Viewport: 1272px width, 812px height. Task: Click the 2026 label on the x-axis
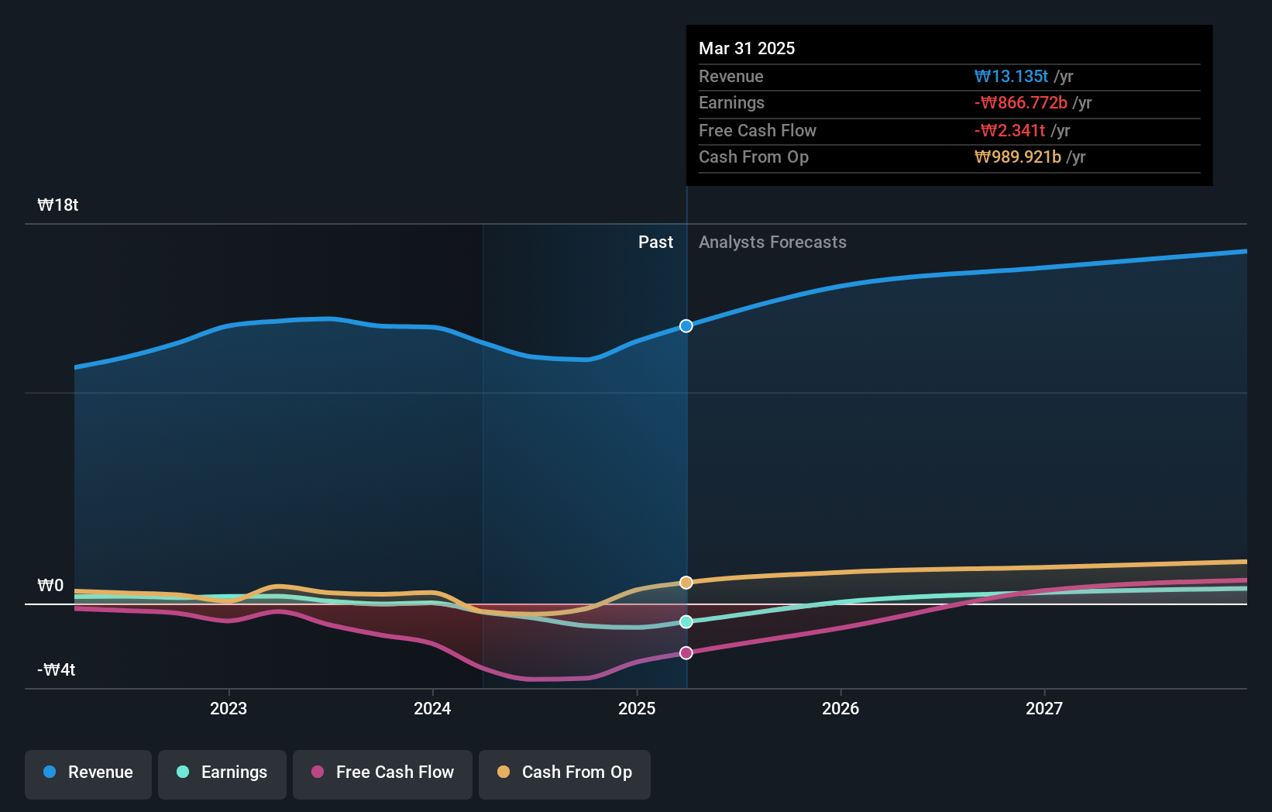point(841,708)
